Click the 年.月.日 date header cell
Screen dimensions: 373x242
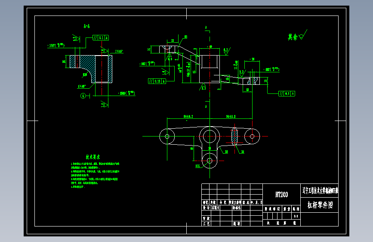256,202
